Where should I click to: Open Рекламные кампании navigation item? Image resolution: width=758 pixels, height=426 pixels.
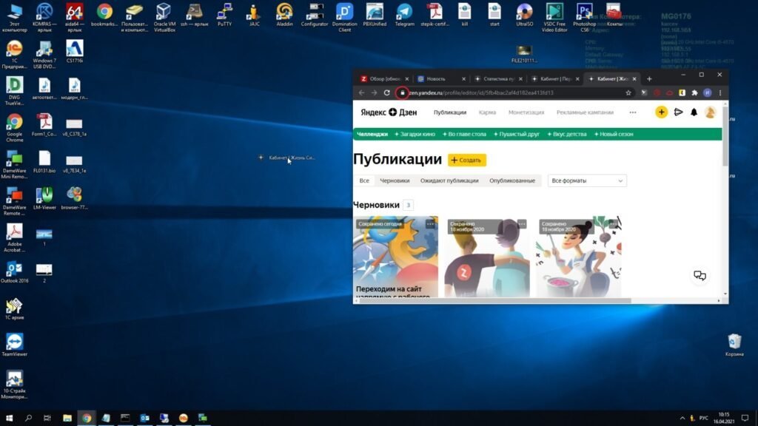click(x=585, y=112)
